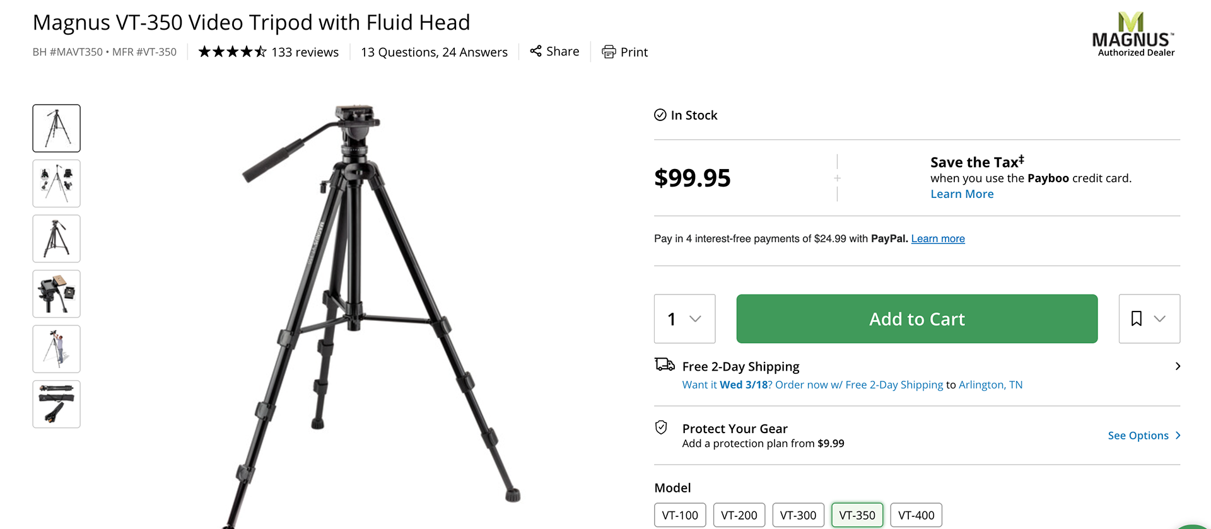Viewport: 1211px width, 529px height.
Task: Click See Options for protection plans
Action: coord(1138,435)
